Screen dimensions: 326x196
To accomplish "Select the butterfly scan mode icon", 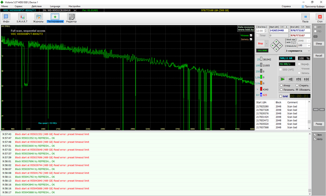I will point(306,79).
